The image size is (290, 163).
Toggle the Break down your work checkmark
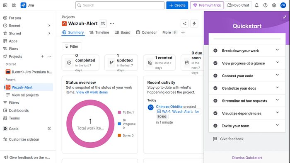215,51
